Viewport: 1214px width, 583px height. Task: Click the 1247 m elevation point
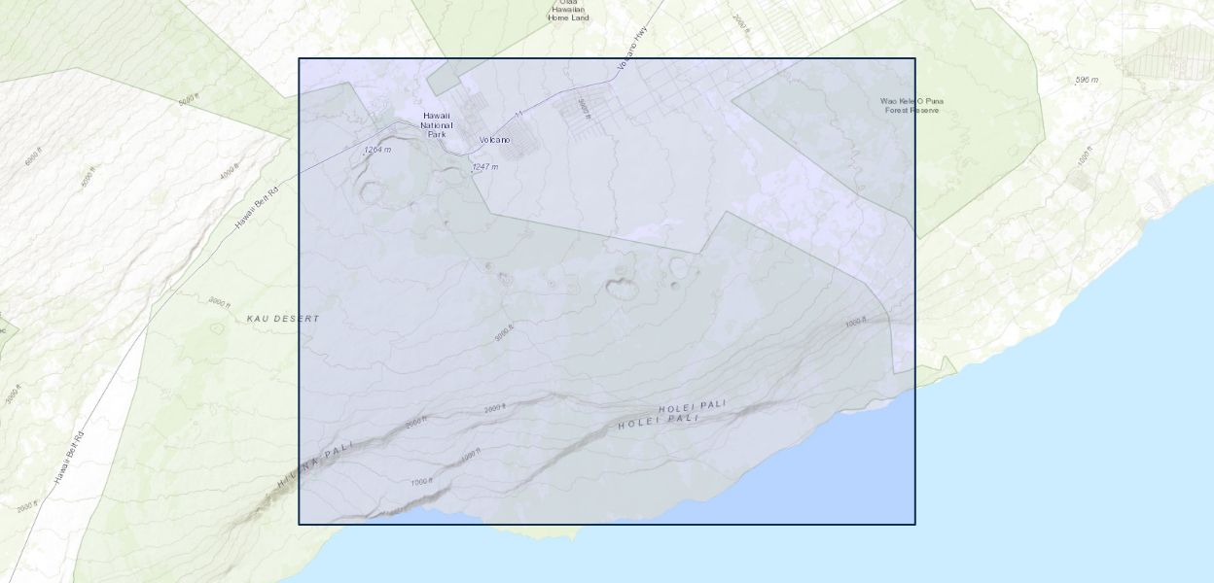click(x=485, y=167)
